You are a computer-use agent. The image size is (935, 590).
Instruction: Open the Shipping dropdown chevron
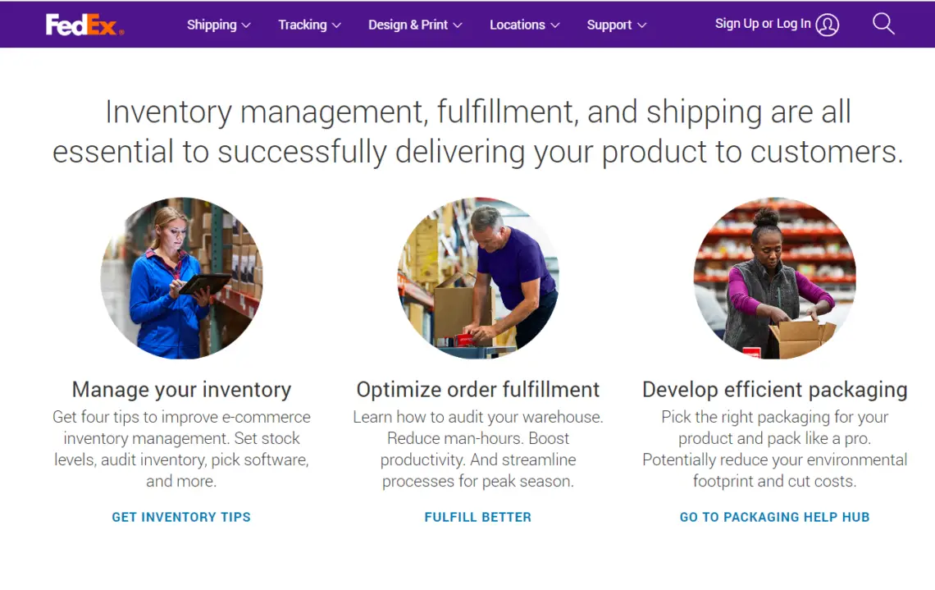(245, 25)
